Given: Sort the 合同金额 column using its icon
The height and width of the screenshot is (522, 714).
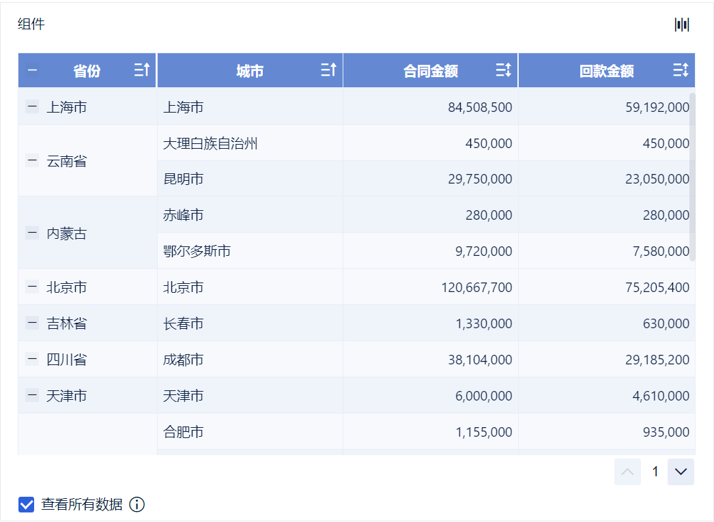Looking at the screenshot, I should [x=503, y=70].
